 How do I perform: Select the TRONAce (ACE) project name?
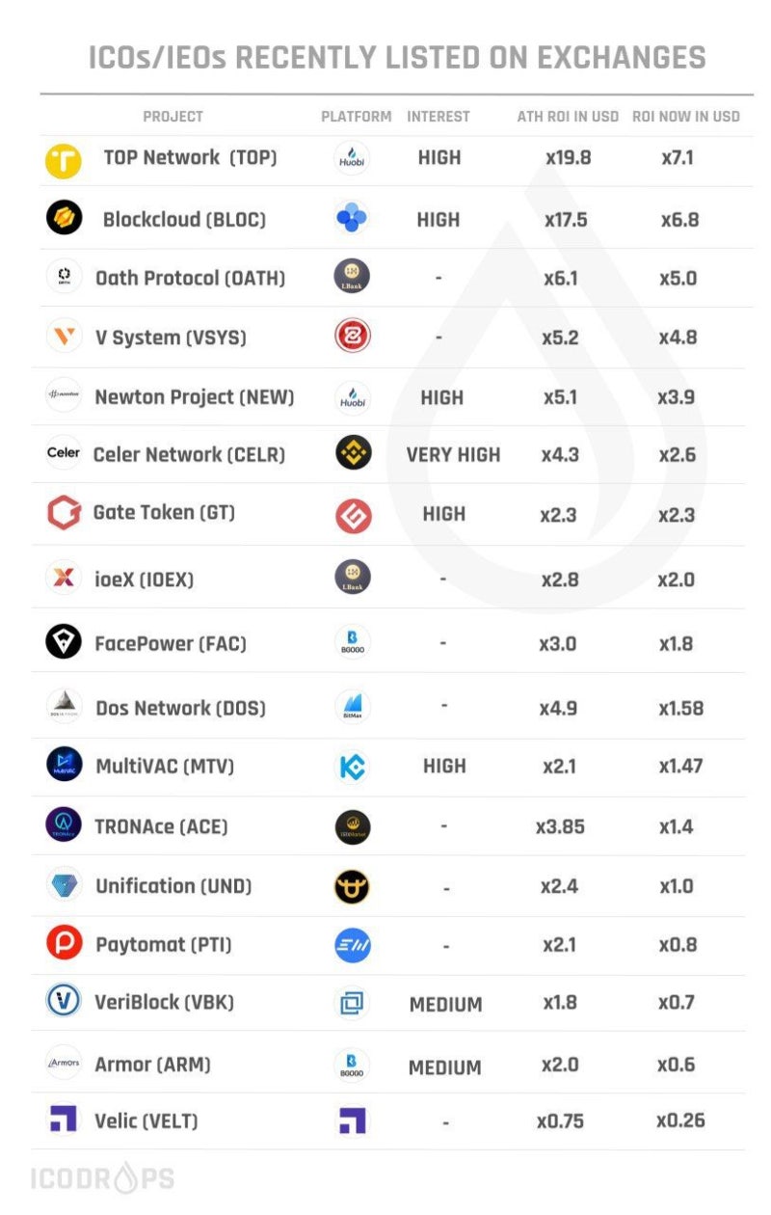point(161,826)
